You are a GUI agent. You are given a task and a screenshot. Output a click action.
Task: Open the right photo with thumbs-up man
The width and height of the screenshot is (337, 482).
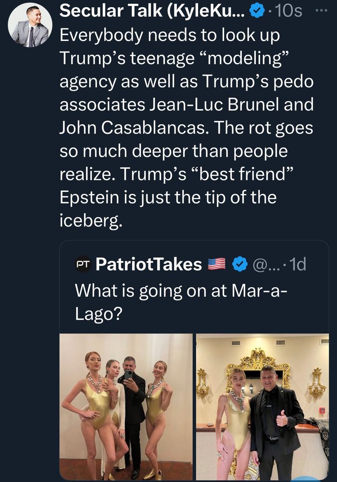(x=262, y=406)
